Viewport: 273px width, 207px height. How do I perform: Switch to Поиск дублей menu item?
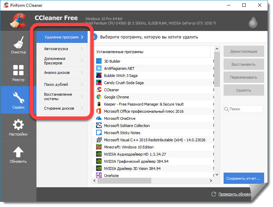coord(56,84)
